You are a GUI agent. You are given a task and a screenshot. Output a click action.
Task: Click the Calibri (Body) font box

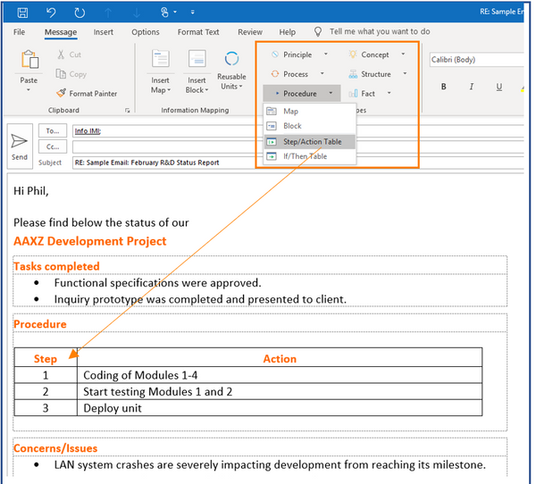click(476, 60)
